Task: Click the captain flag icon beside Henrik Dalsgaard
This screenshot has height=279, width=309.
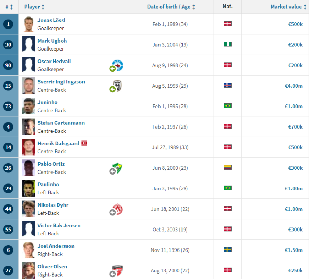Action: tap(85, 143)
